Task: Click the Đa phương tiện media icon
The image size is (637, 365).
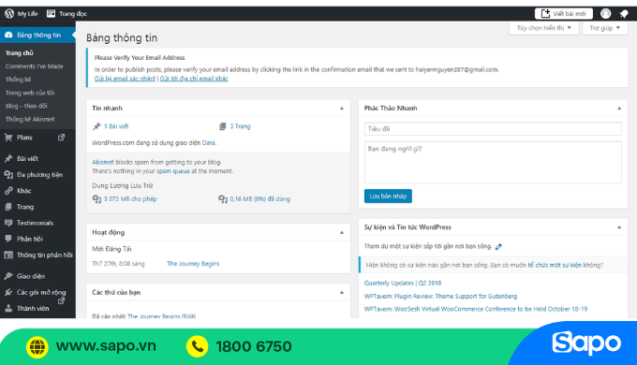Action: coord(8,175)
